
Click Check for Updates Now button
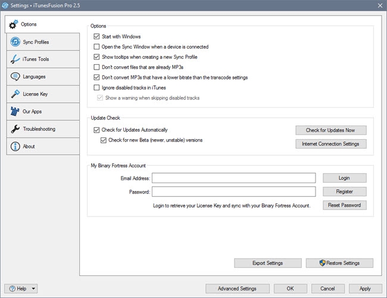coord(331,130)
